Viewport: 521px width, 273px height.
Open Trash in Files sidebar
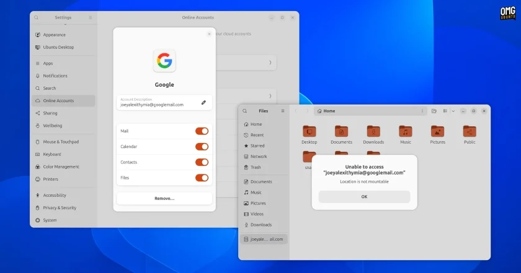264,167
